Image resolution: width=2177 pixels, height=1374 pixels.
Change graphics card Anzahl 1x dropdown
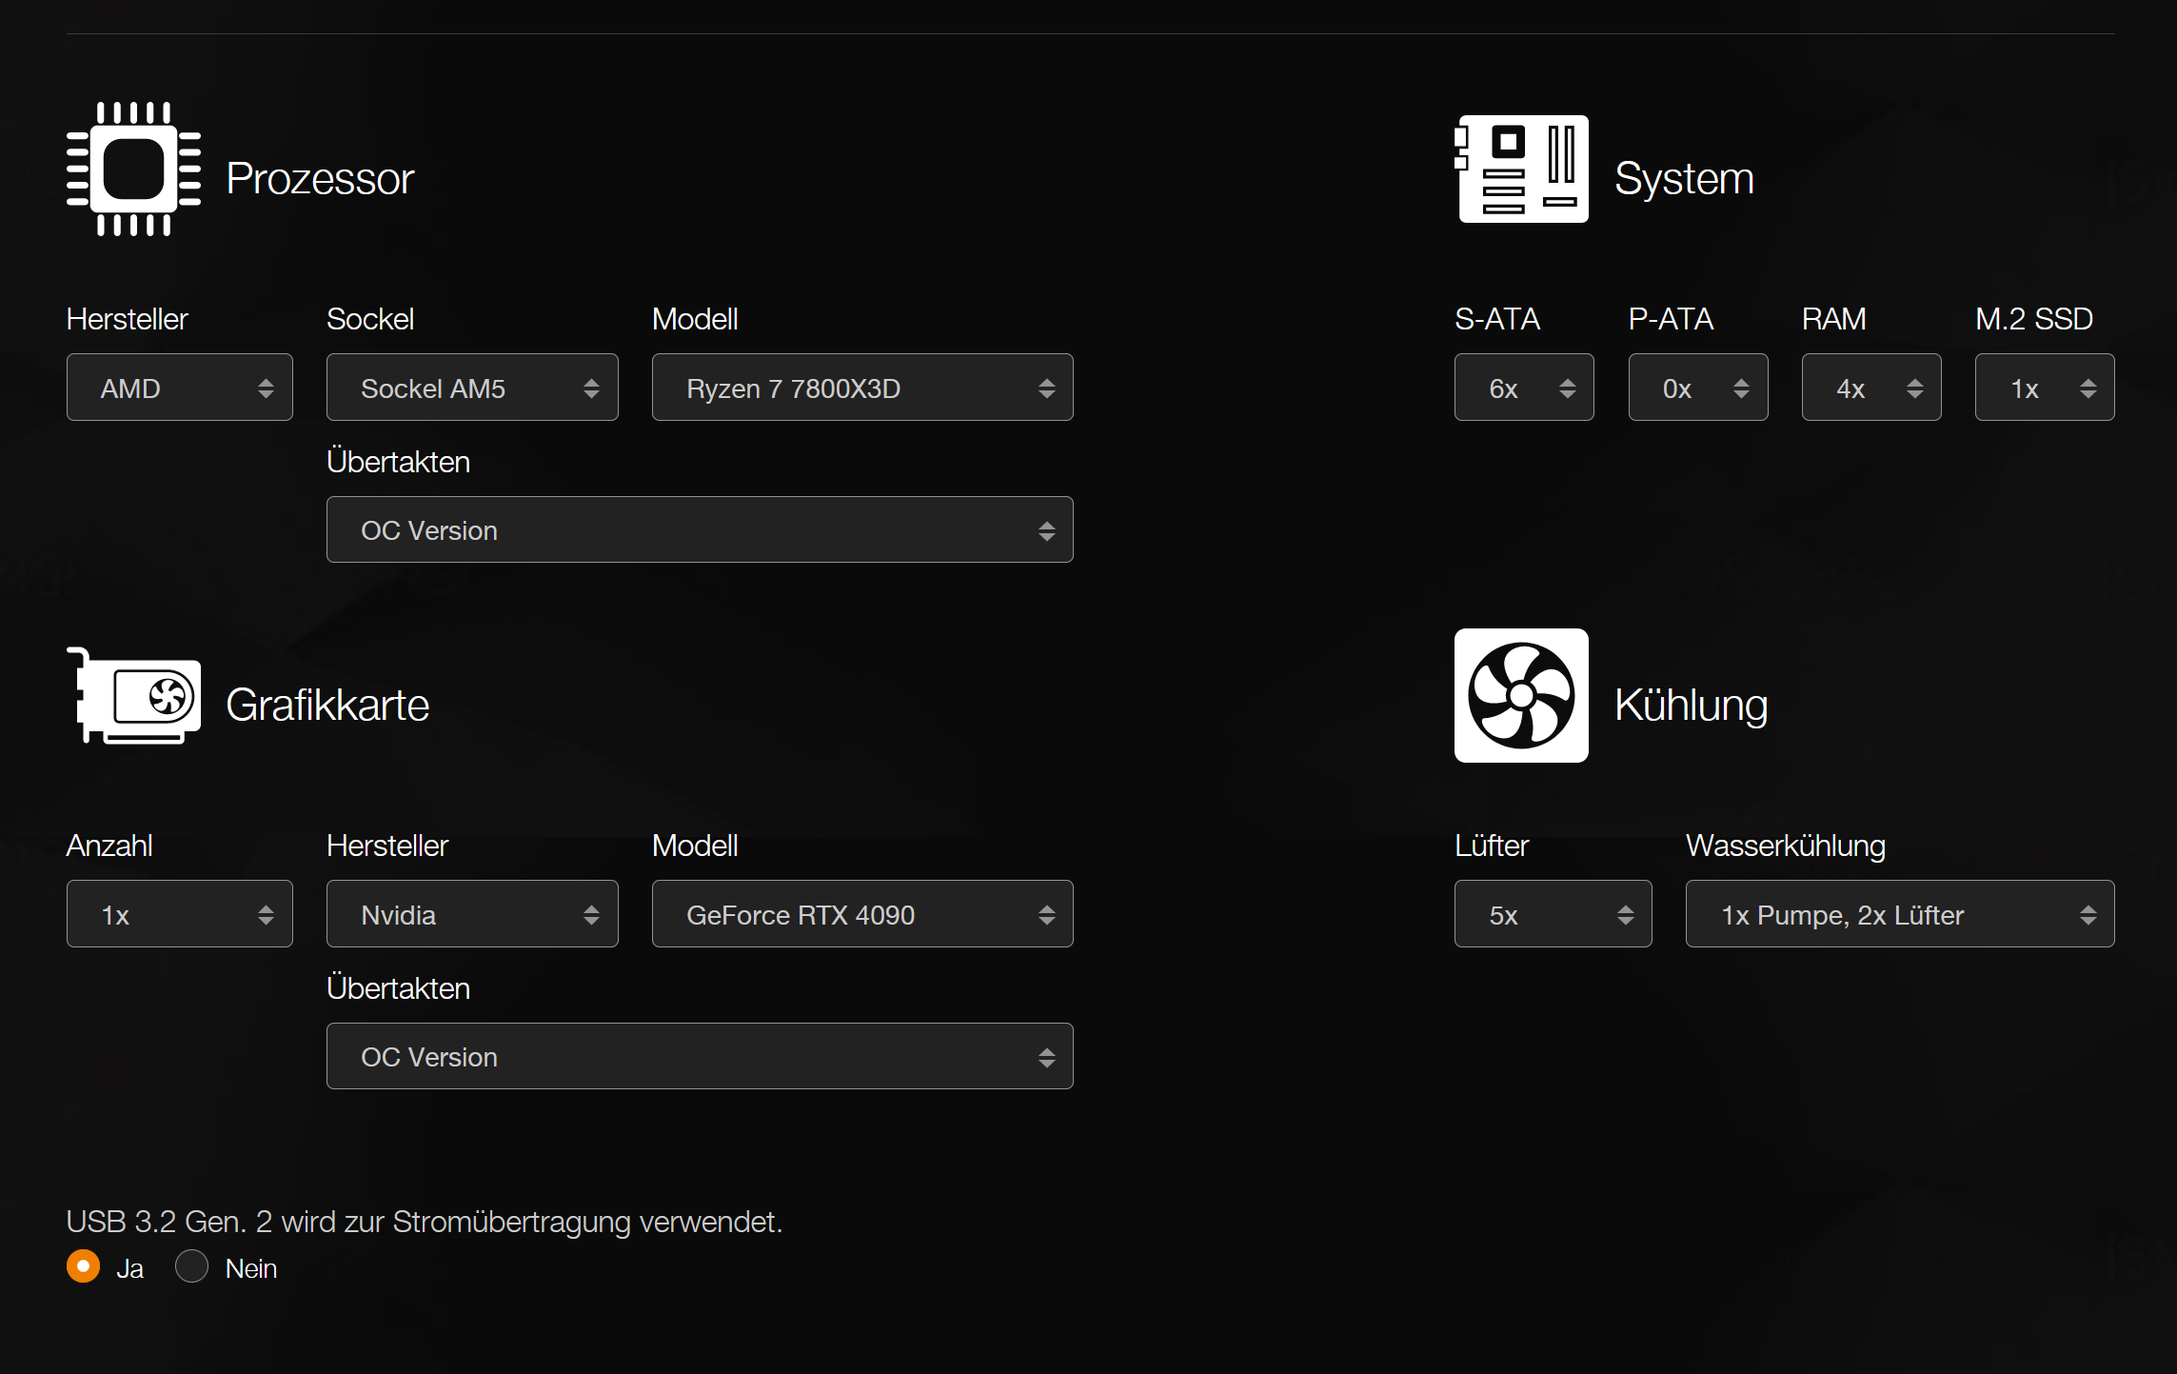click(179, 914)
